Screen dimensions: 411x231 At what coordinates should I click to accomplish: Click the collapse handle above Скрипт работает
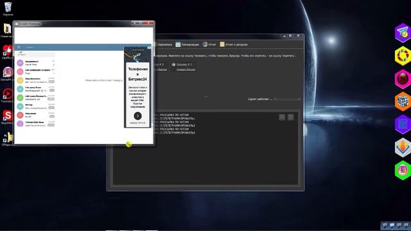[x=205, y=96]
